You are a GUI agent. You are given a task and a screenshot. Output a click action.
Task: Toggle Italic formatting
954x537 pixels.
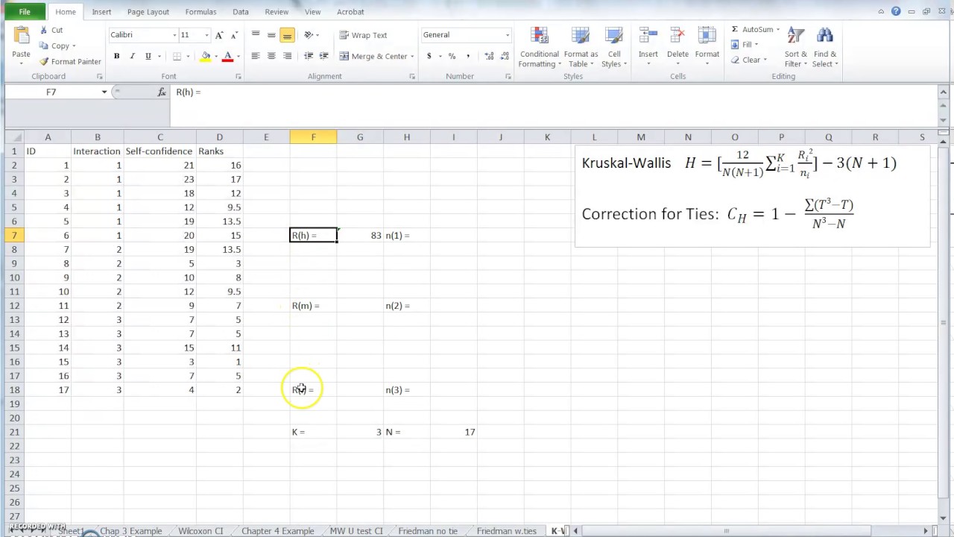click(x=132, y=56)
